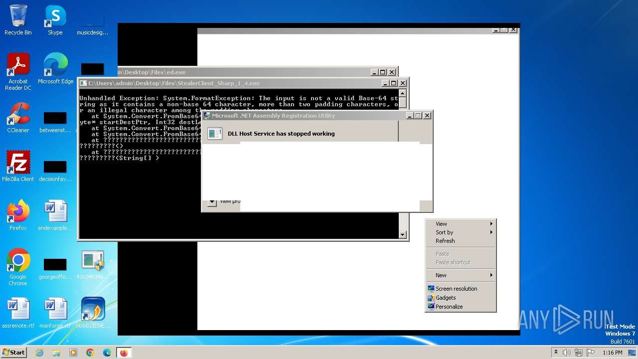The height and width of the screenshot is (359, 638).
Task: Launch CCleaner from the desktop
Action: coord(18,118)
